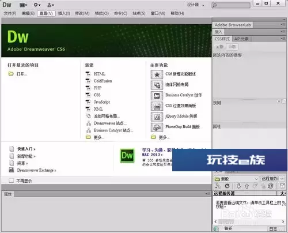
Task: Open the 修改(M) menu
Action: click(x=82, y=13)
